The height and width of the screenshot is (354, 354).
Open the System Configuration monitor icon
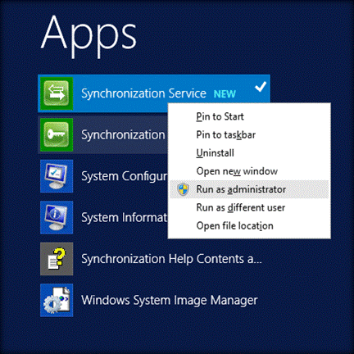coord(57,176)
